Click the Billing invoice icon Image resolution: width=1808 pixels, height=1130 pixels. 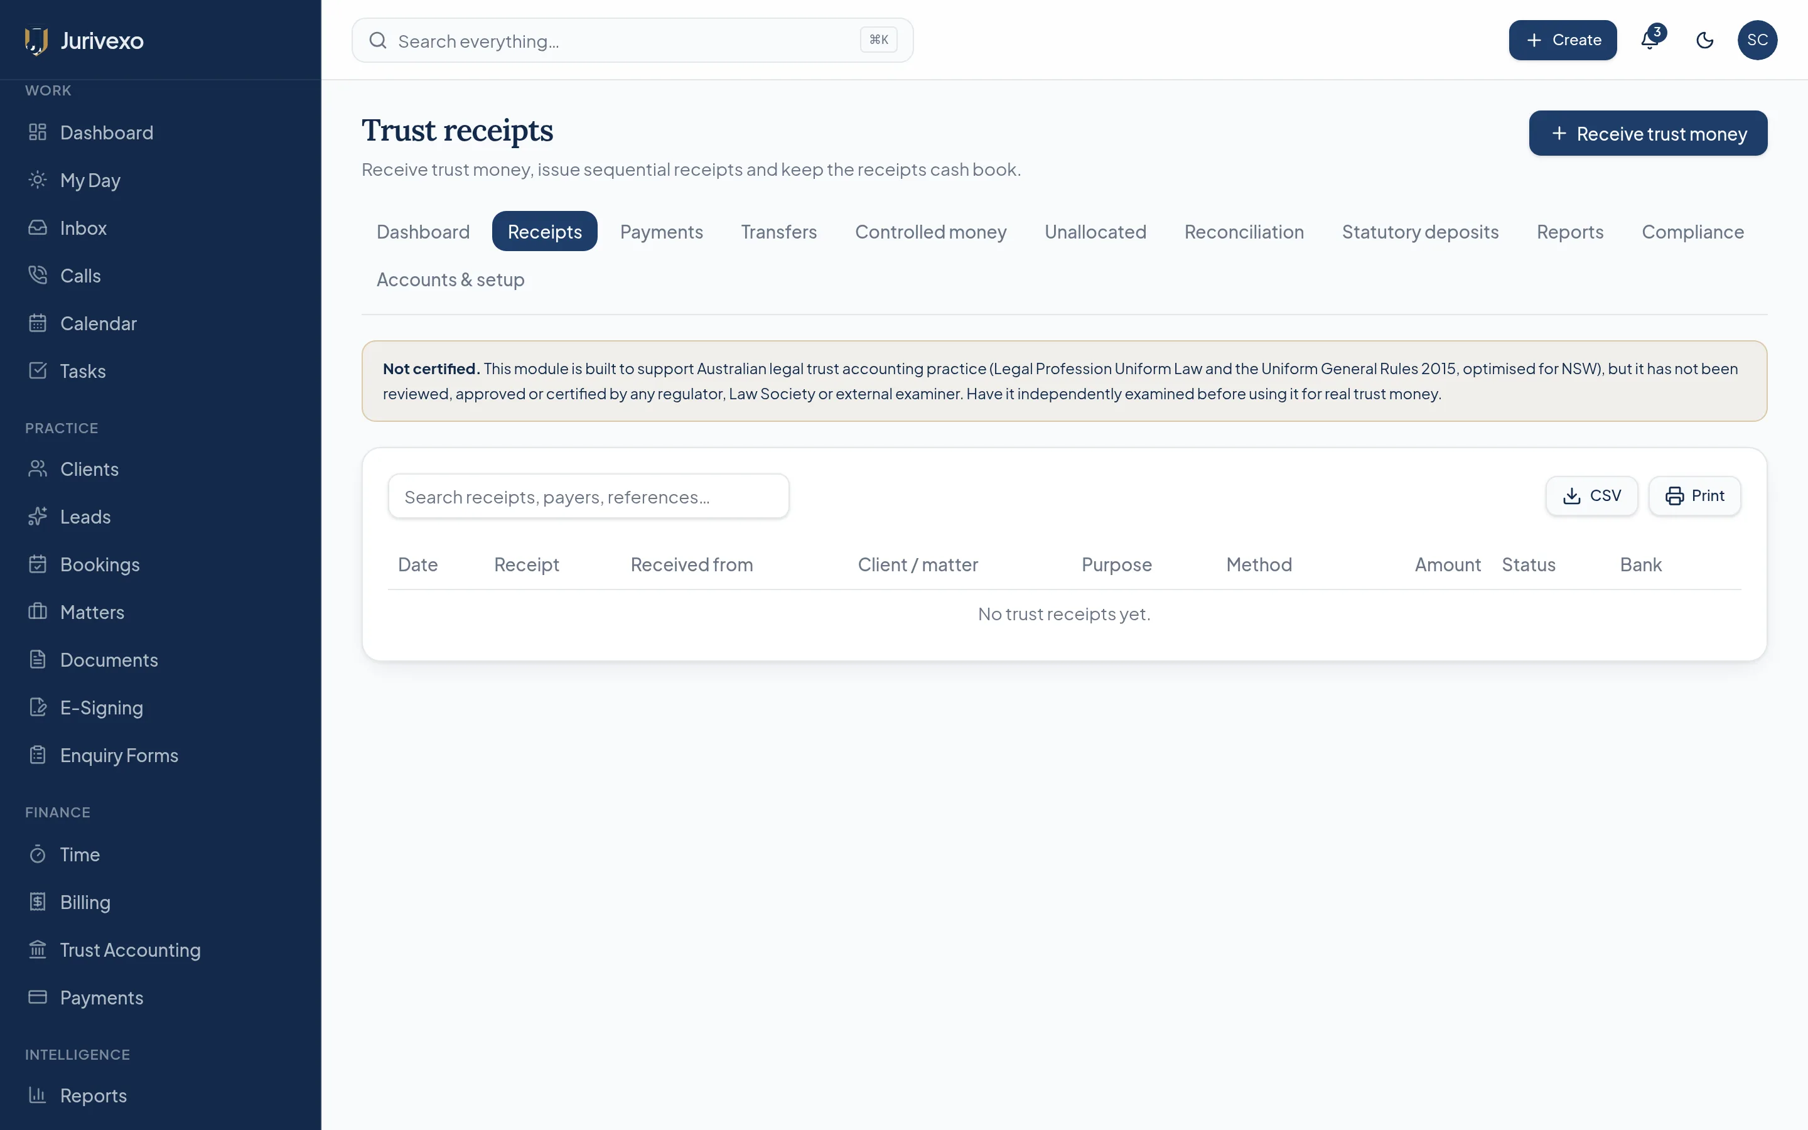(x=38, y=902)
